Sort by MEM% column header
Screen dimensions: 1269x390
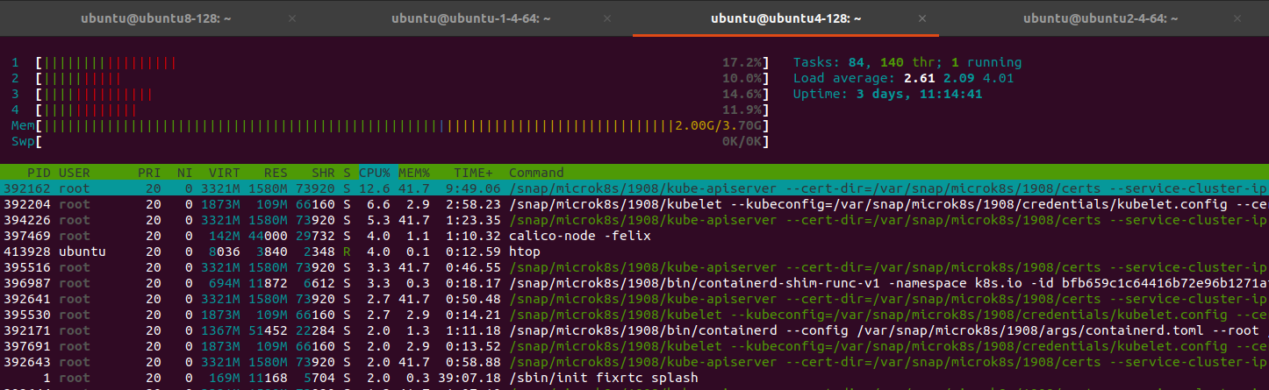click(413, 173)
